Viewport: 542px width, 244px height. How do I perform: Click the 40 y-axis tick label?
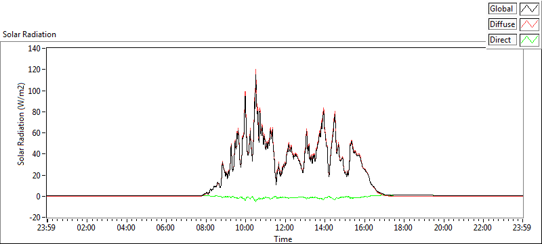pyautogui.click(x=36, y=154)
